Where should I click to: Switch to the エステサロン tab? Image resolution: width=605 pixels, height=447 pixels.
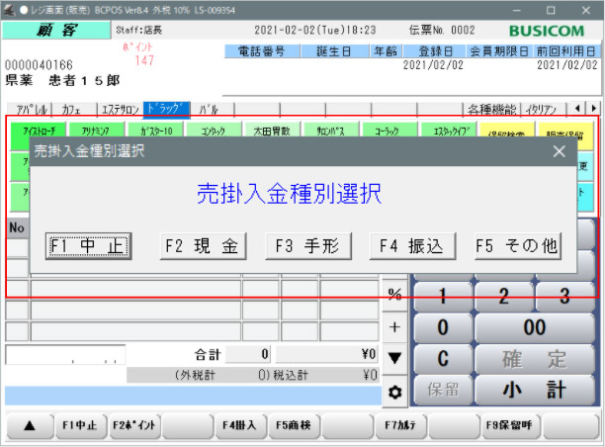(x=121, y=109)
